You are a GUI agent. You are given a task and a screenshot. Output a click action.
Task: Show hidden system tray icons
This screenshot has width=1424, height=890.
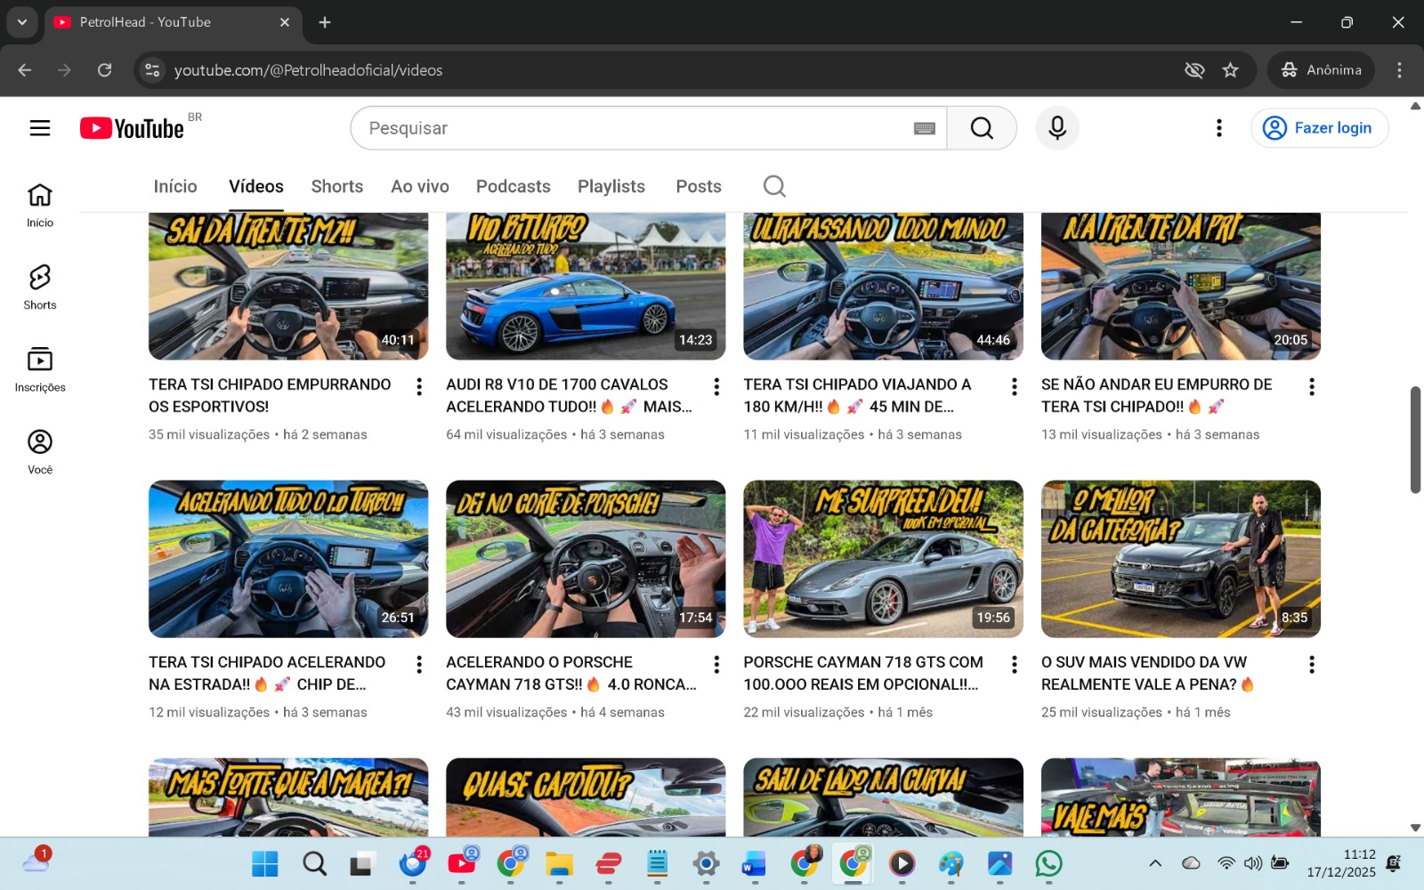point(1154,863)
